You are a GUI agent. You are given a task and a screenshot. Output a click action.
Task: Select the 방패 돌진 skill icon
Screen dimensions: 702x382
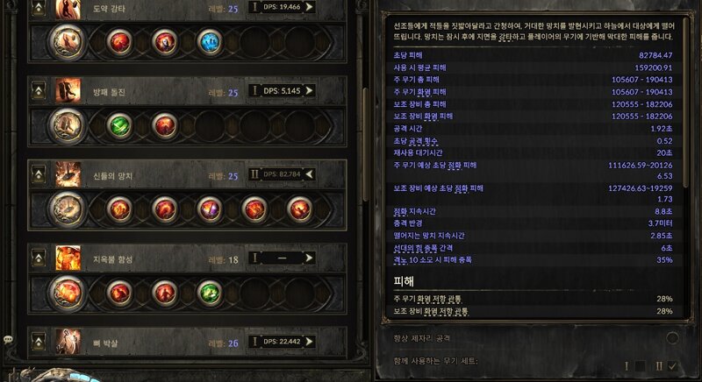coord(68,91)
